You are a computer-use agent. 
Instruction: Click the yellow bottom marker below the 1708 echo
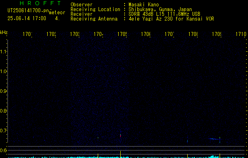pyautogui.click(x=187, y=156)
